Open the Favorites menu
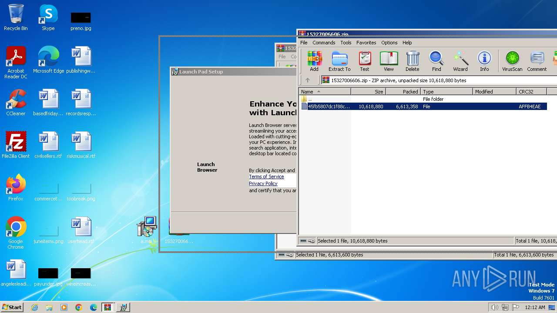 pyautogui.click(x=366, y=43)
